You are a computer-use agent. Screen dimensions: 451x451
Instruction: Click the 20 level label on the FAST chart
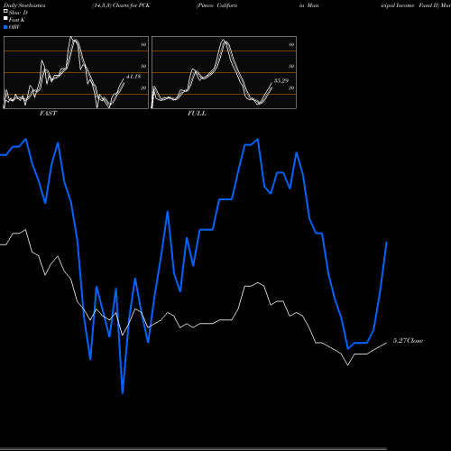coord(143,87)
